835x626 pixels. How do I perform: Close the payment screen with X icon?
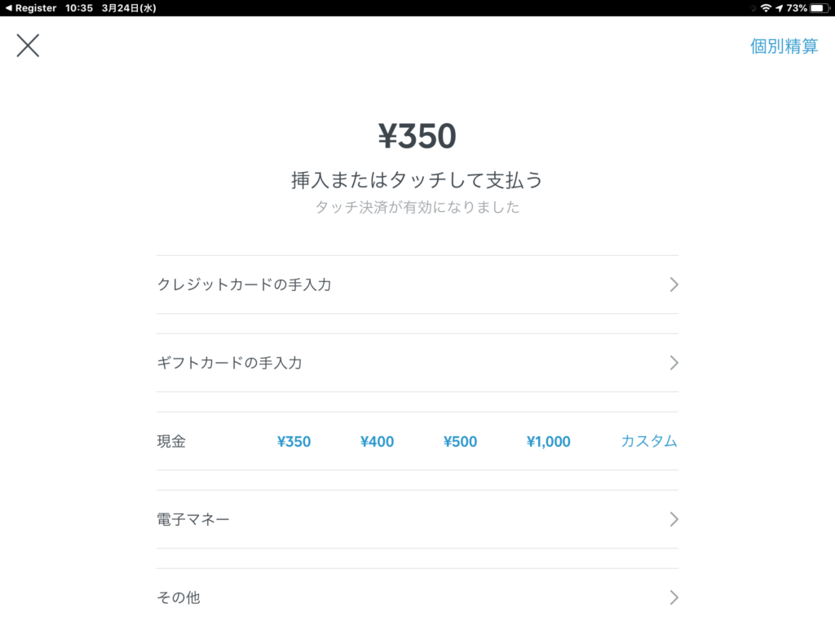point(28,46)
